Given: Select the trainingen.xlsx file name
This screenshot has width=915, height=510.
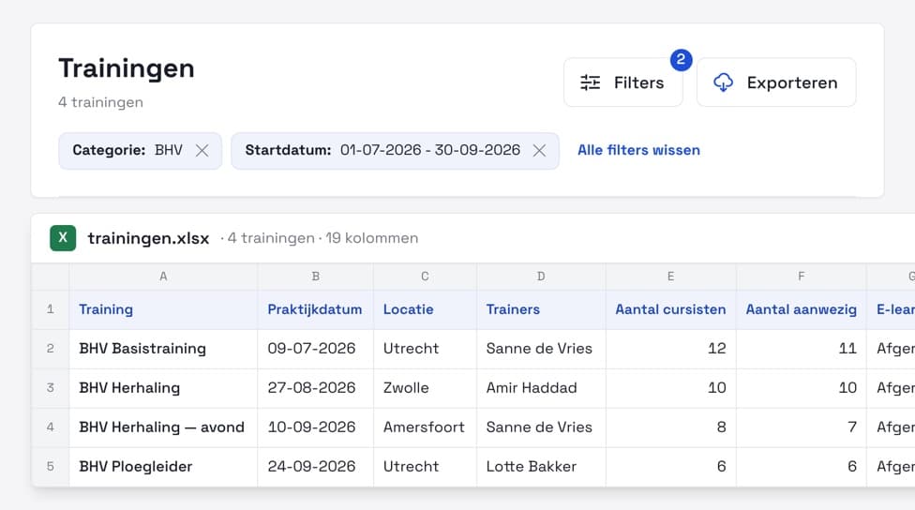Looking at the screenshot, I should [x=148, y=238].
